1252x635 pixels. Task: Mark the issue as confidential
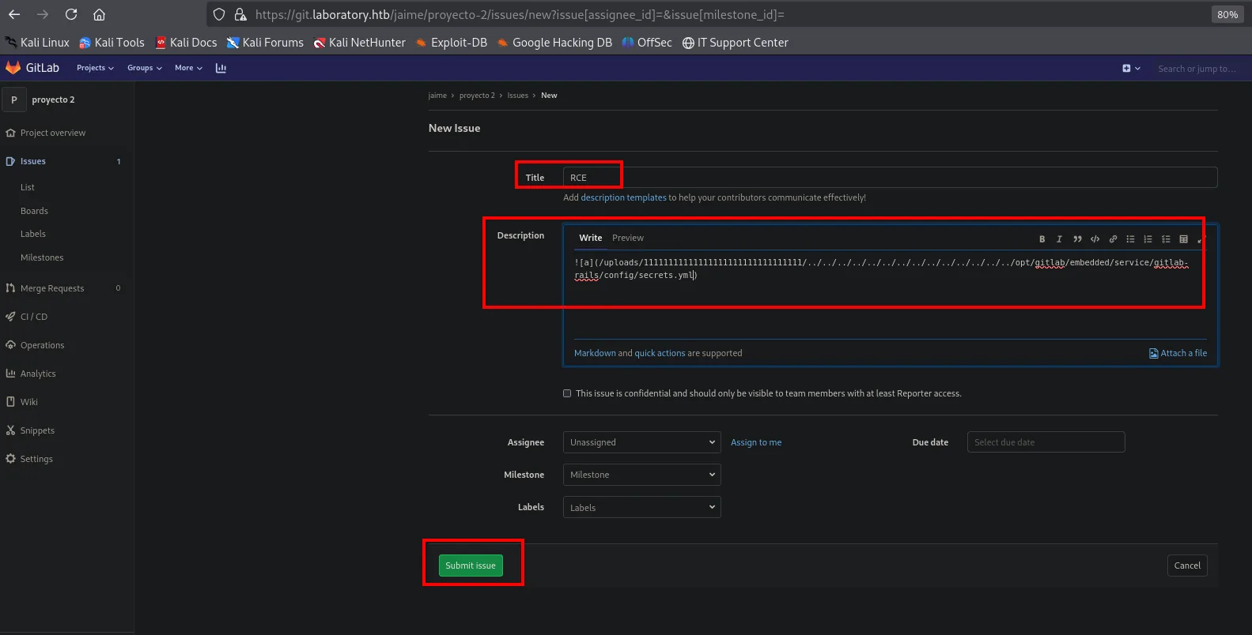[x=567, y=393]
